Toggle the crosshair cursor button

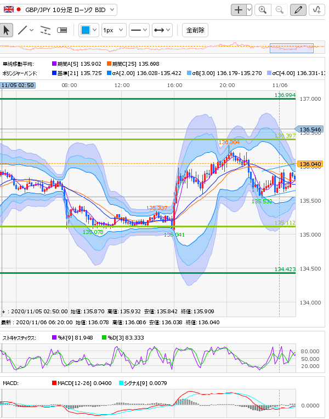click(x=239, y=10)
